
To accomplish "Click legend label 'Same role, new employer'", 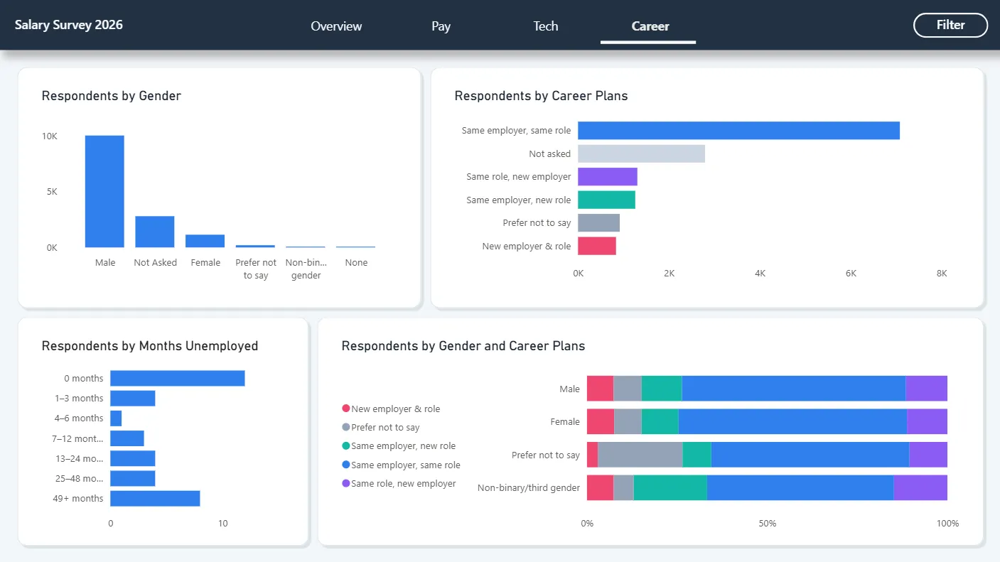I will point(404,484).
